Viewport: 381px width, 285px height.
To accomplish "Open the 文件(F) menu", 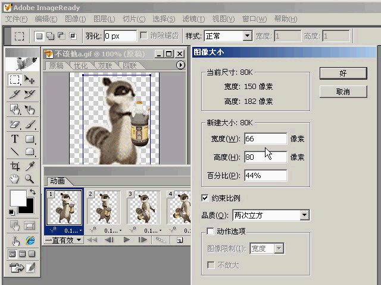I will (17, 19).
